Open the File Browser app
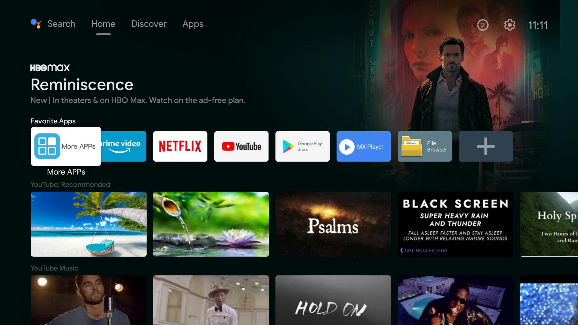 point(425,146)
